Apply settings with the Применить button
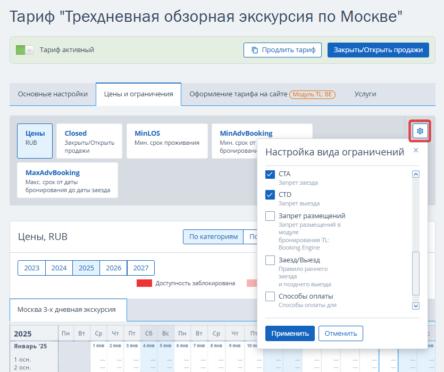This screenshot has width=444, height=372. (290, 334)
